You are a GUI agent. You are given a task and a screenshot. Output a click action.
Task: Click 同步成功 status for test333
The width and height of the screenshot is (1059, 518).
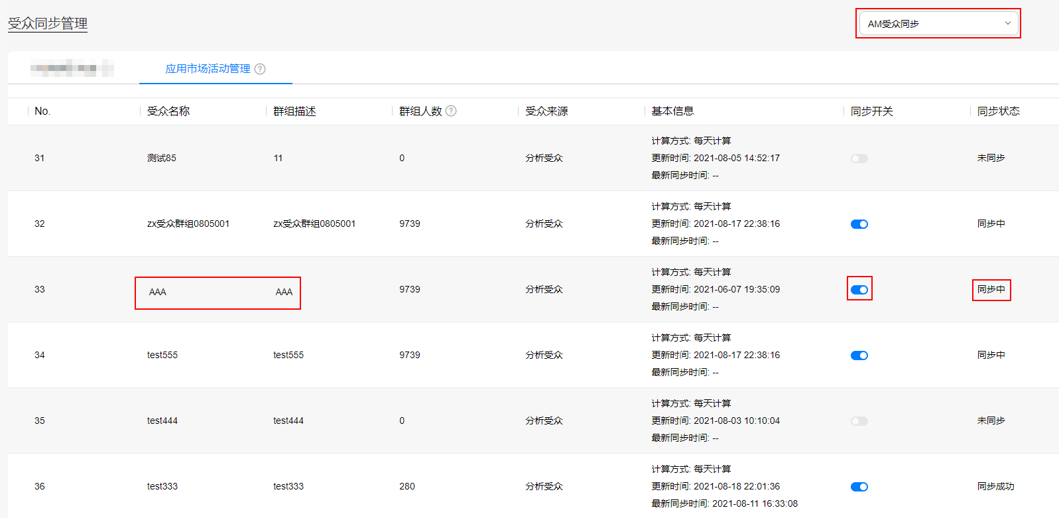click(996, 486)
